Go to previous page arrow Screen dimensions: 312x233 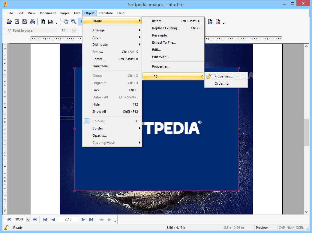tap(53, 220)
